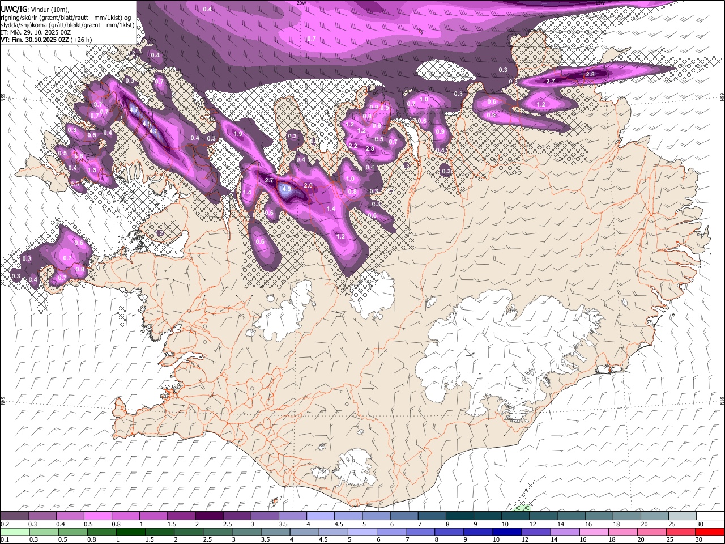The width and height of the screenshot is (725, 544).
Task: Click the '66N' latitude label on right edge
Action: pyautogui.click(x=722, y=97)
